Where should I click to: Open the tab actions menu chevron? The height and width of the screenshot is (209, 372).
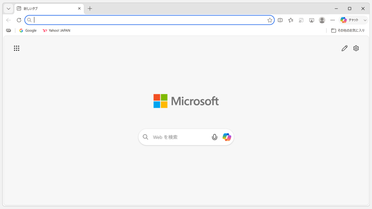point(8,9)
